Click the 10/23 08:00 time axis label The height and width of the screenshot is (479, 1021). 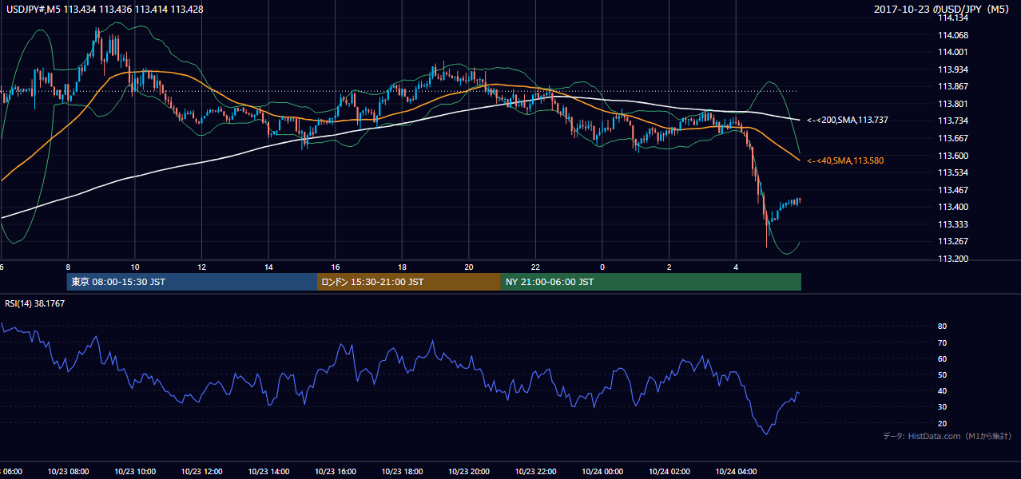68,472
